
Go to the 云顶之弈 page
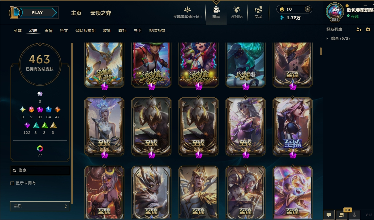click(x=101, y=13)
